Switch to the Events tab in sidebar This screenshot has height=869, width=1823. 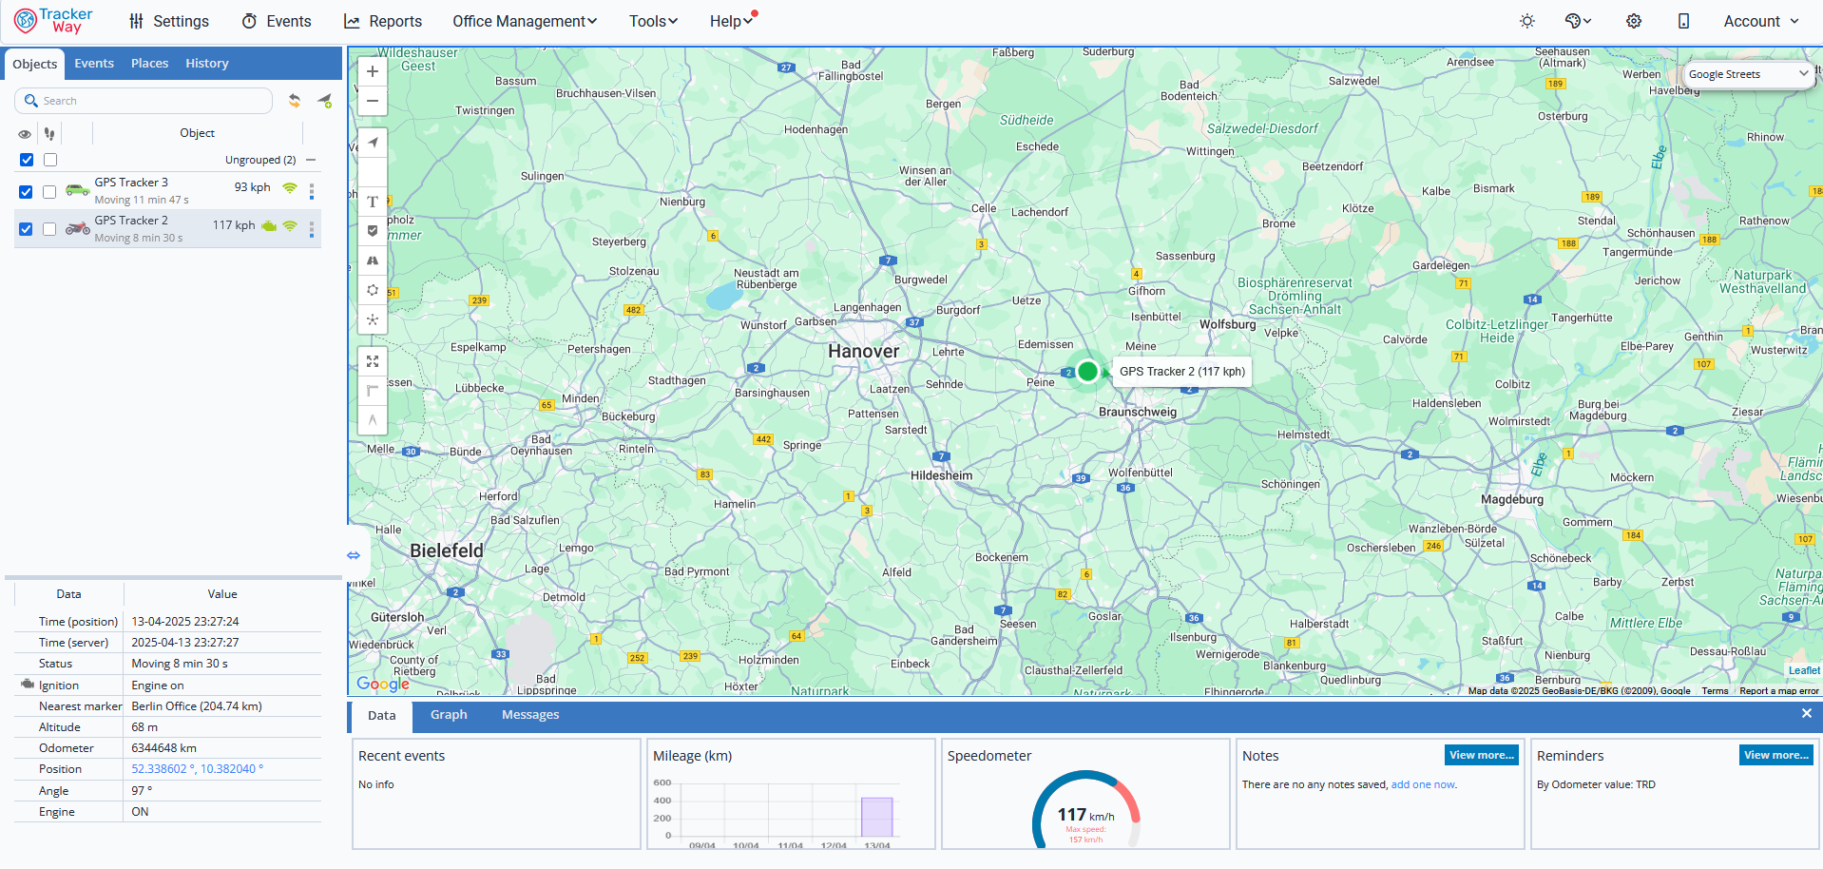94,64
